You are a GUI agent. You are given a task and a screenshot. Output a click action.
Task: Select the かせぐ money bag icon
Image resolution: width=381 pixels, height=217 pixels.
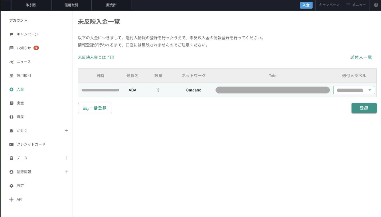click(x=11, y=131)
